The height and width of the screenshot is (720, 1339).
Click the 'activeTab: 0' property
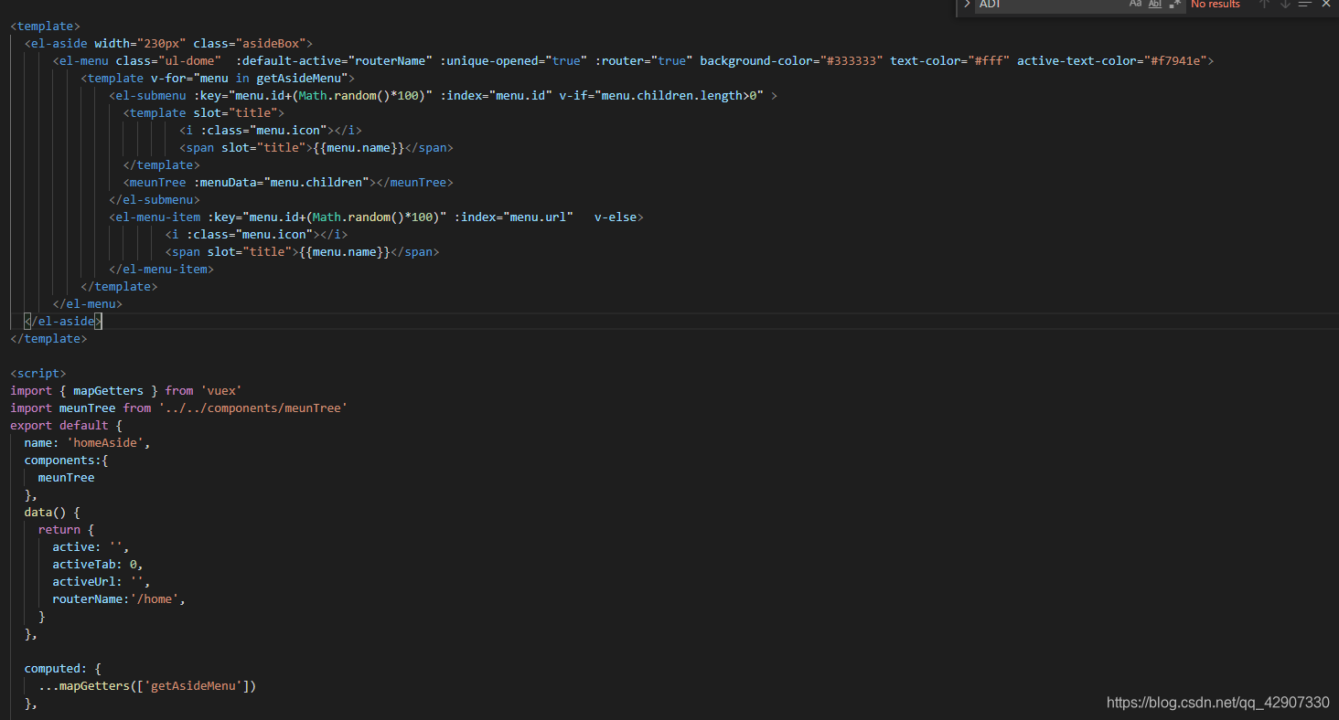point(99,564)
